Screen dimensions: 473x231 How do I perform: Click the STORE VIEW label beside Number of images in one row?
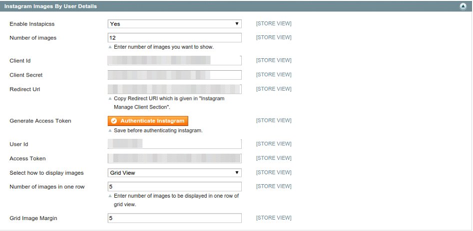(x=274, y=186)
